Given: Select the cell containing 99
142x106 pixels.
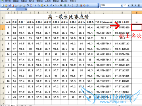Looking at the screenshot, I should pyautogui.click(x=30, y=38).
